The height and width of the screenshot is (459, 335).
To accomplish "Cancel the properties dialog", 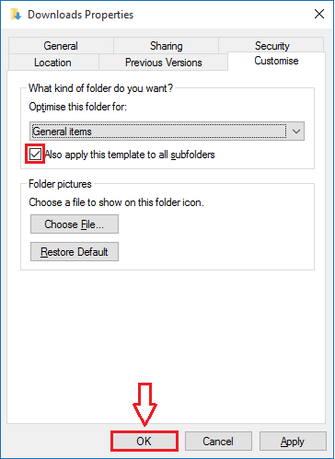I will (x=218, y=442).
